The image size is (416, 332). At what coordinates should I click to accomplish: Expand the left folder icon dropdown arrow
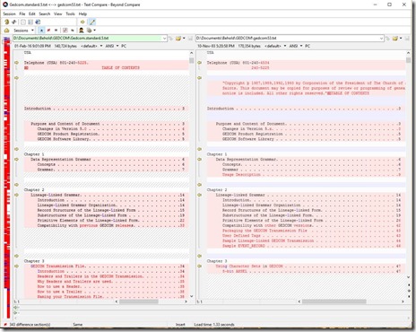click(184, 39)
